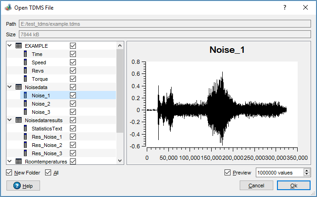The image size is (317, 197).
Task: Disable the Preview checkbox
Action: [227, 173]
